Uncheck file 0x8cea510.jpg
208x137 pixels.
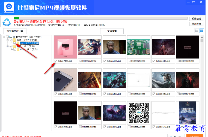tap(154, 61)
